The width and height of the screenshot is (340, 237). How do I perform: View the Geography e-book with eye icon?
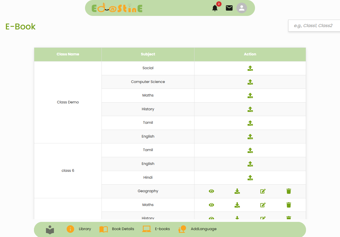pyautogui.click(x=211, y=191)
